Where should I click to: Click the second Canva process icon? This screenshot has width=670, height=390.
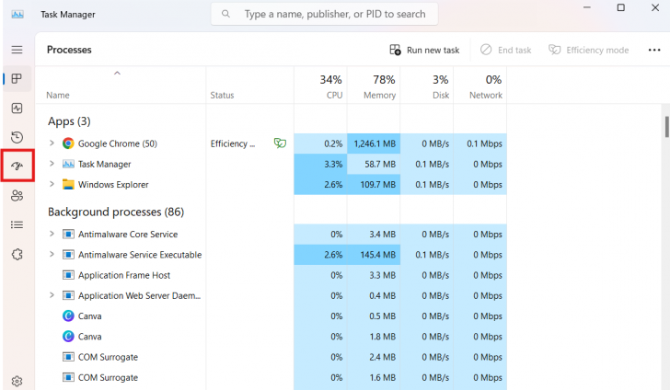(68, 337)
